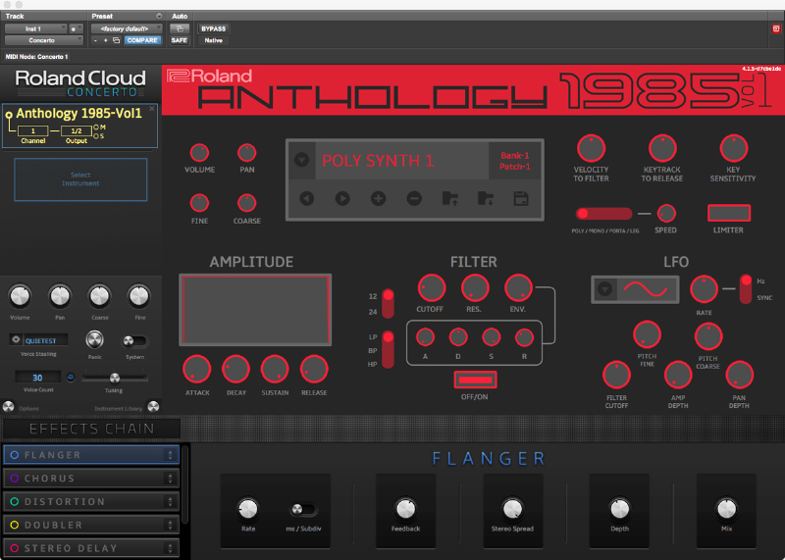785x560 pixels.
Task: Click the KEY SENSITIVITY knob
Action: (733, 148)
